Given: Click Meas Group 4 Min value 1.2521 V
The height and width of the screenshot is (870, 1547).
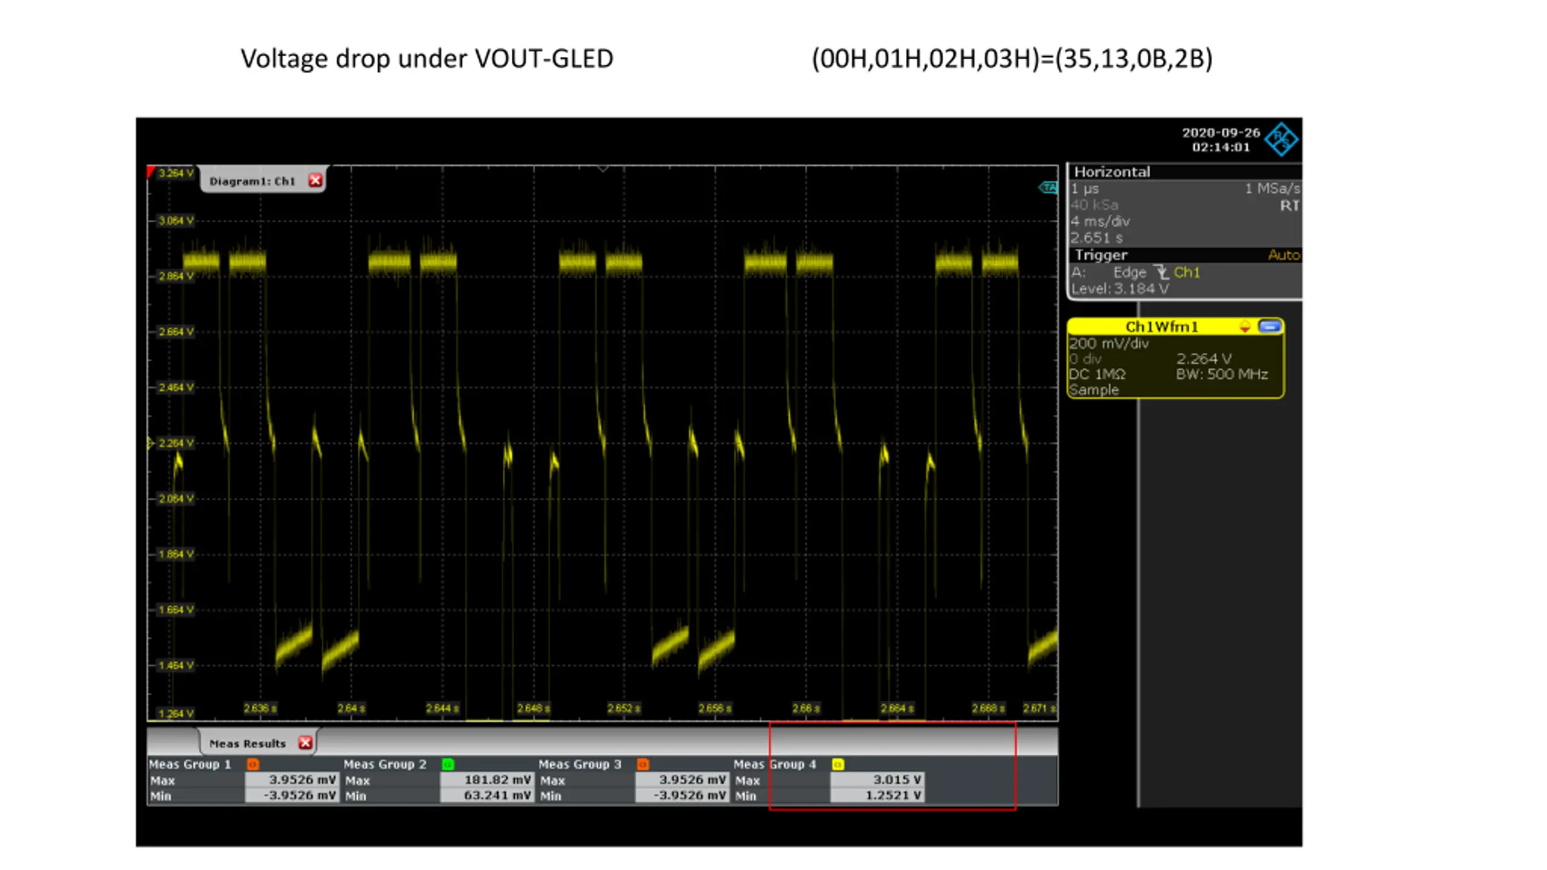Looking at the screenshot, I should click(x=877, y=796).
